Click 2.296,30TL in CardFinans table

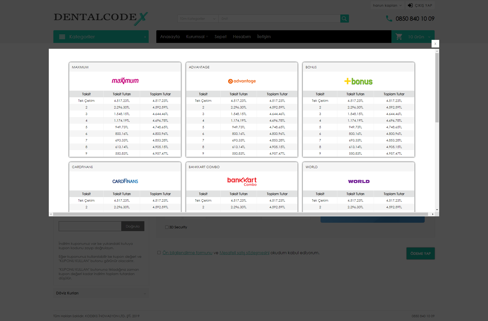coord(122,207)
